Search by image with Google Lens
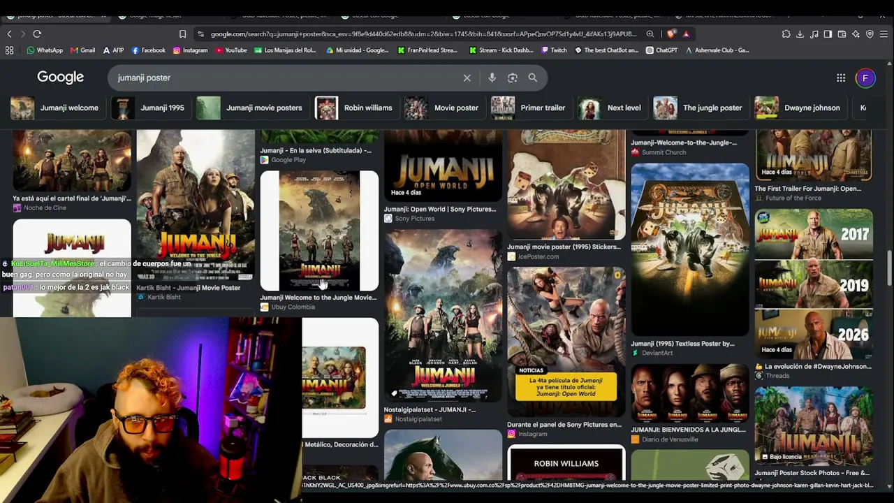 pos(512,78)
